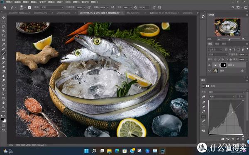Switch to the Paths tab
The height and width of the screenshot is (155, 249).
point(224,44)
